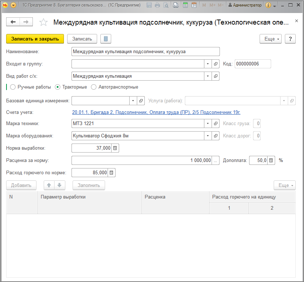
Task: Click the 'Расценка' column header
Action: 175,202
